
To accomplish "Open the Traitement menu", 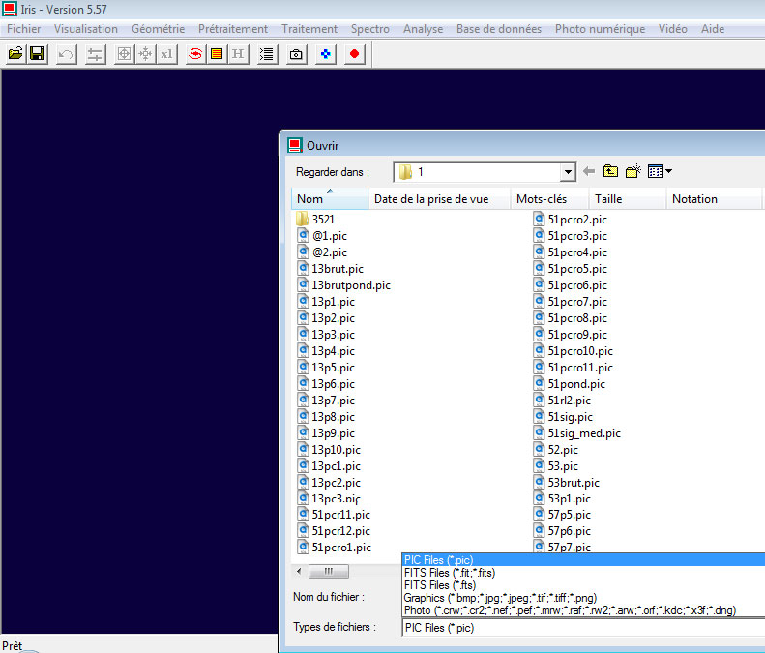I will point(309,29).
